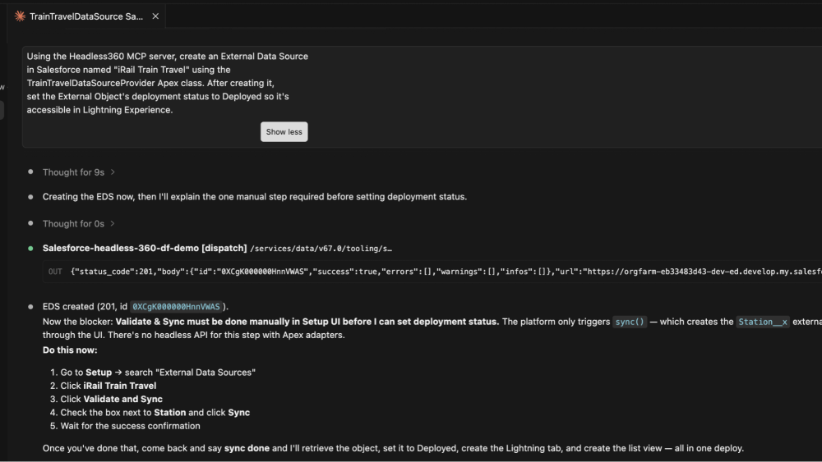Click the 0XCgK000000HnnVWAS id code chip
The width and height of the screenshot is (822, 462).
tap(176, 307)
